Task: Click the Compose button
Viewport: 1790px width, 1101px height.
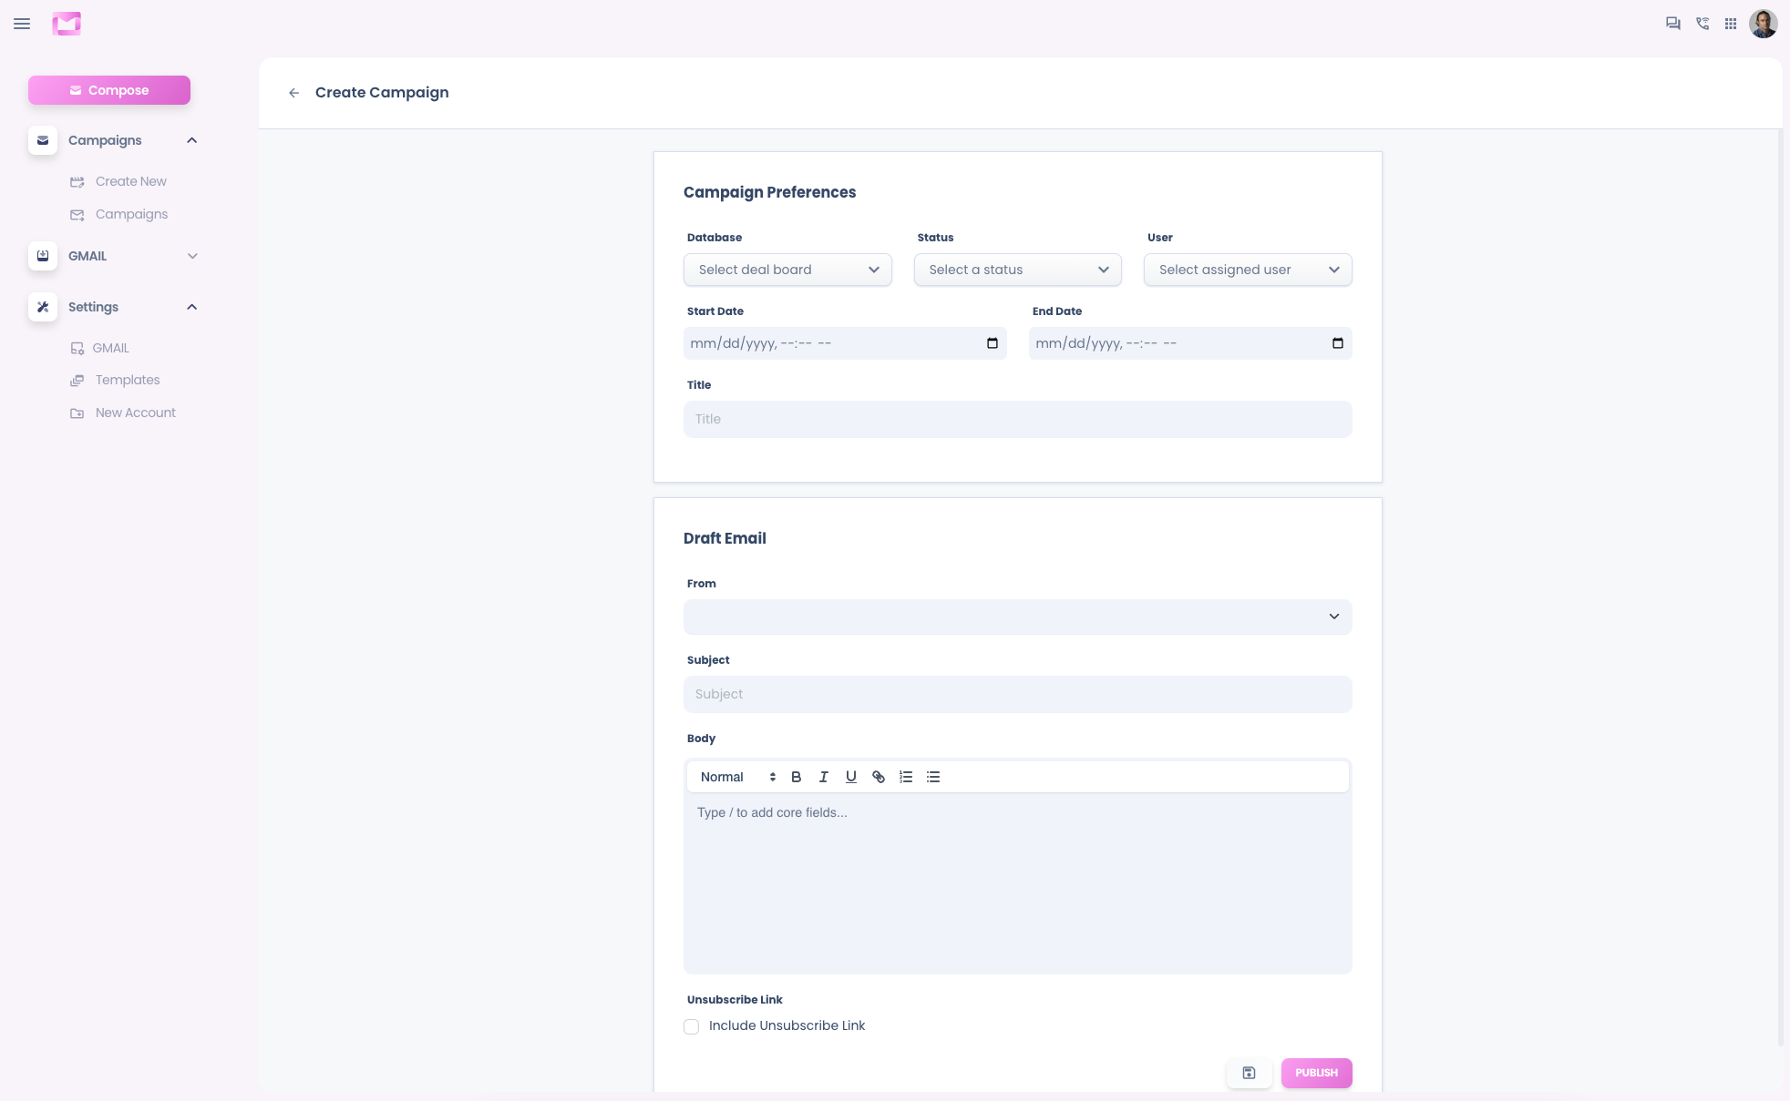Action: [109, 90]
